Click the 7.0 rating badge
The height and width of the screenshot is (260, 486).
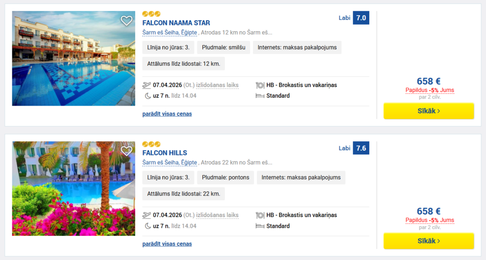click(x=361, y=18)
